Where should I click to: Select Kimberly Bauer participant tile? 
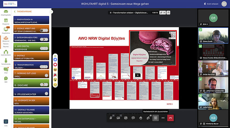(x=213, y=118)
